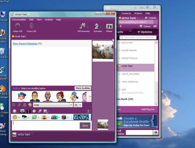The image size is (195, 148).
Task: Play the red-haired girl audible
Action: pyautogui.click(x=22, y=97)
